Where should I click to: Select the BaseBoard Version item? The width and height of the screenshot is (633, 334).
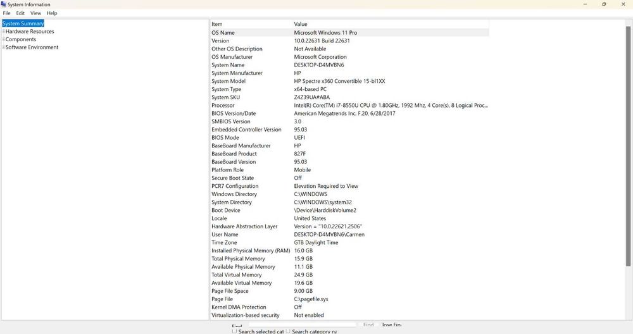coord(234,162)
